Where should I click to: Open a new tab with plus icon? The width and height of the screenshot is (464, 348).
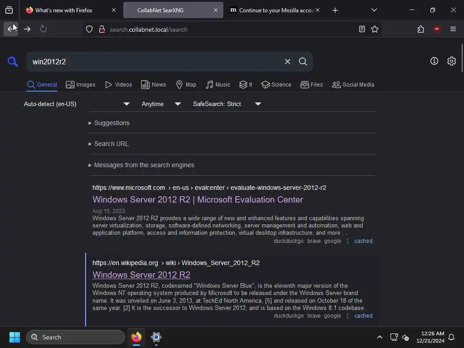[335, 10]
